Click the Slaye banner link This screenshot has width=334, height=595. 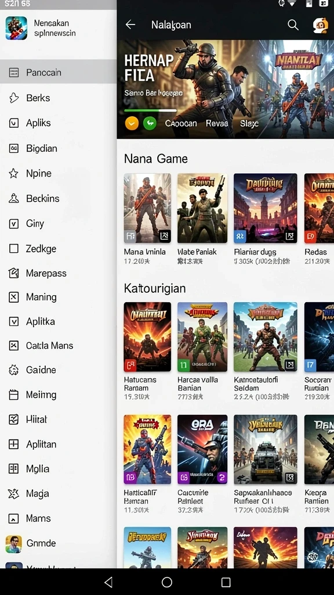click(249, 123)
